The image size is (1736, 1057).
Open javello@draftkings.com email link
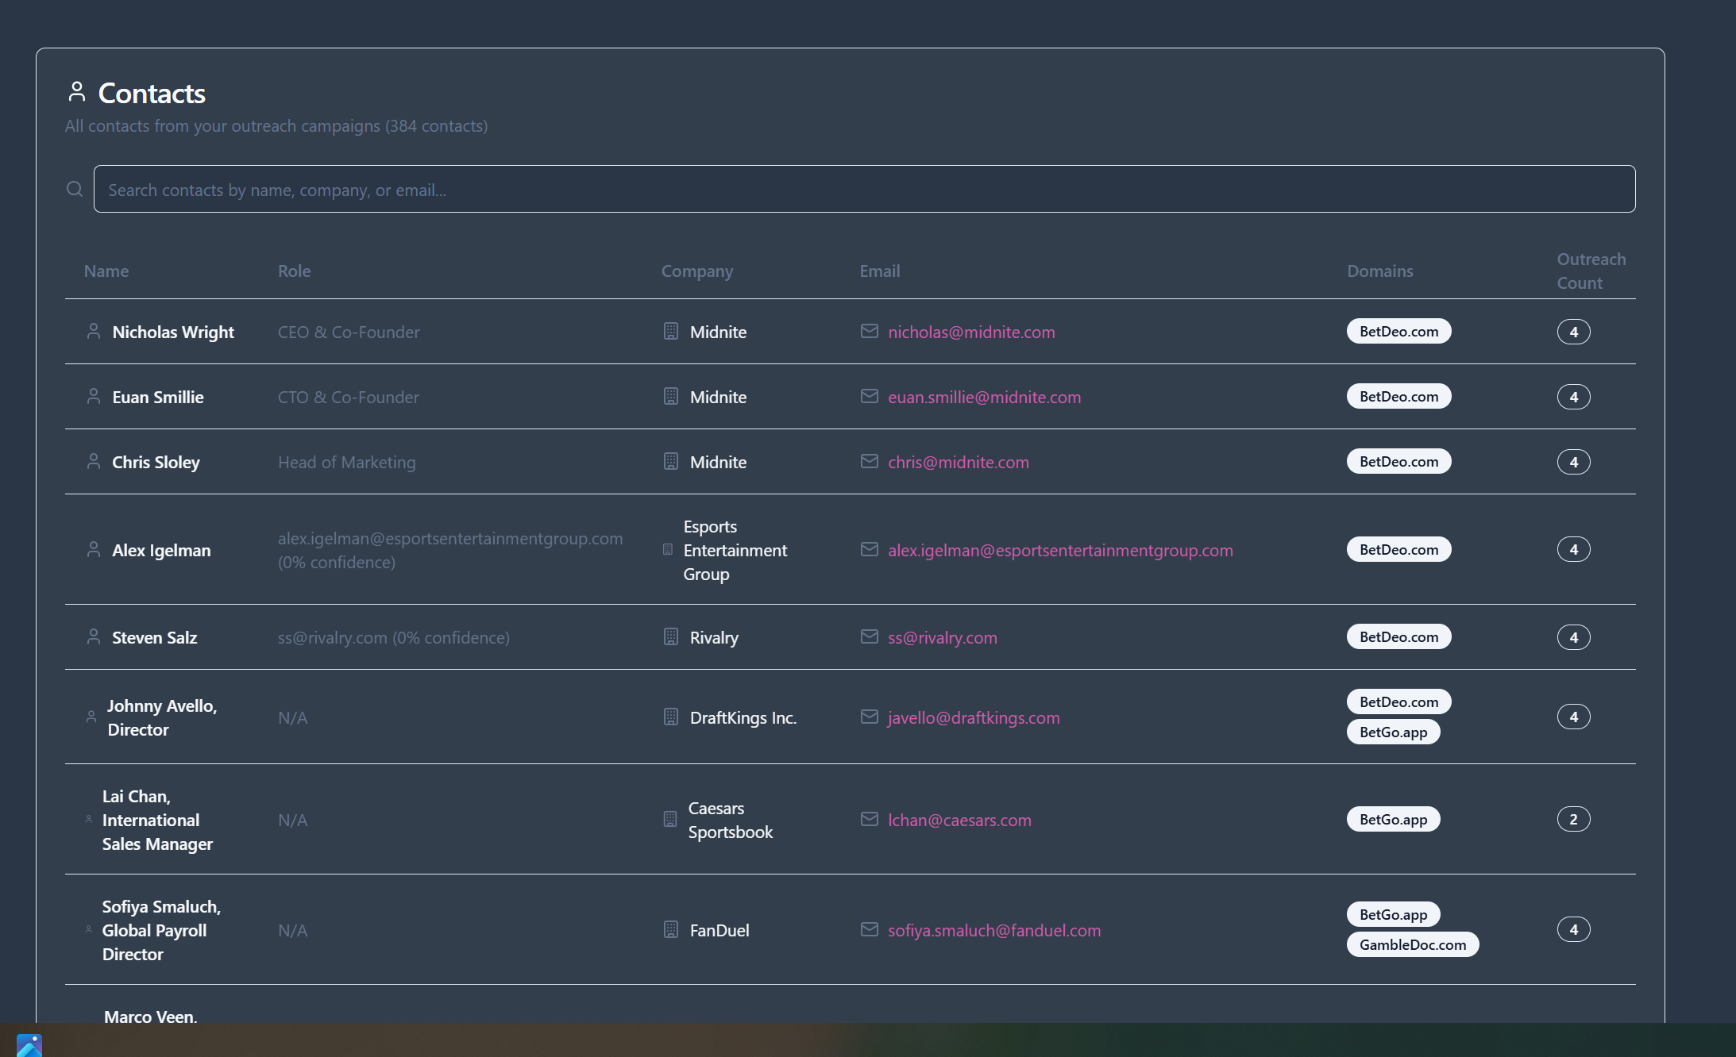point(974,717)
